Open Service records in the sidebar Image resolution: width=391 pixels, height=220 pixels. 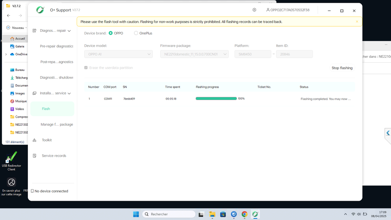[54, 156]
